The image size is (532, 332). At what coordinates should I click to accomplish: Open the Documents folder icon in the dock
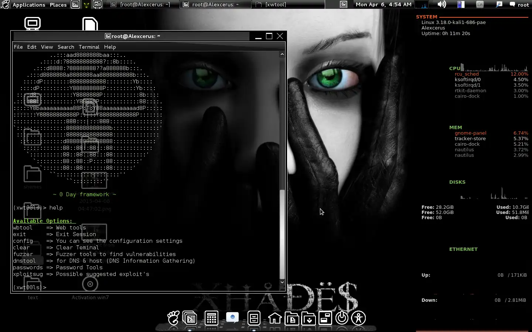291,318
